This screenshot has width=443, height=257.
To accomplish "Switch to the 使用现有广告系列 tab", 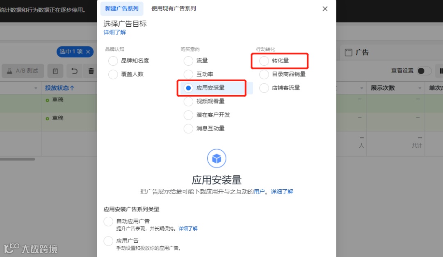I will [174, 9].
